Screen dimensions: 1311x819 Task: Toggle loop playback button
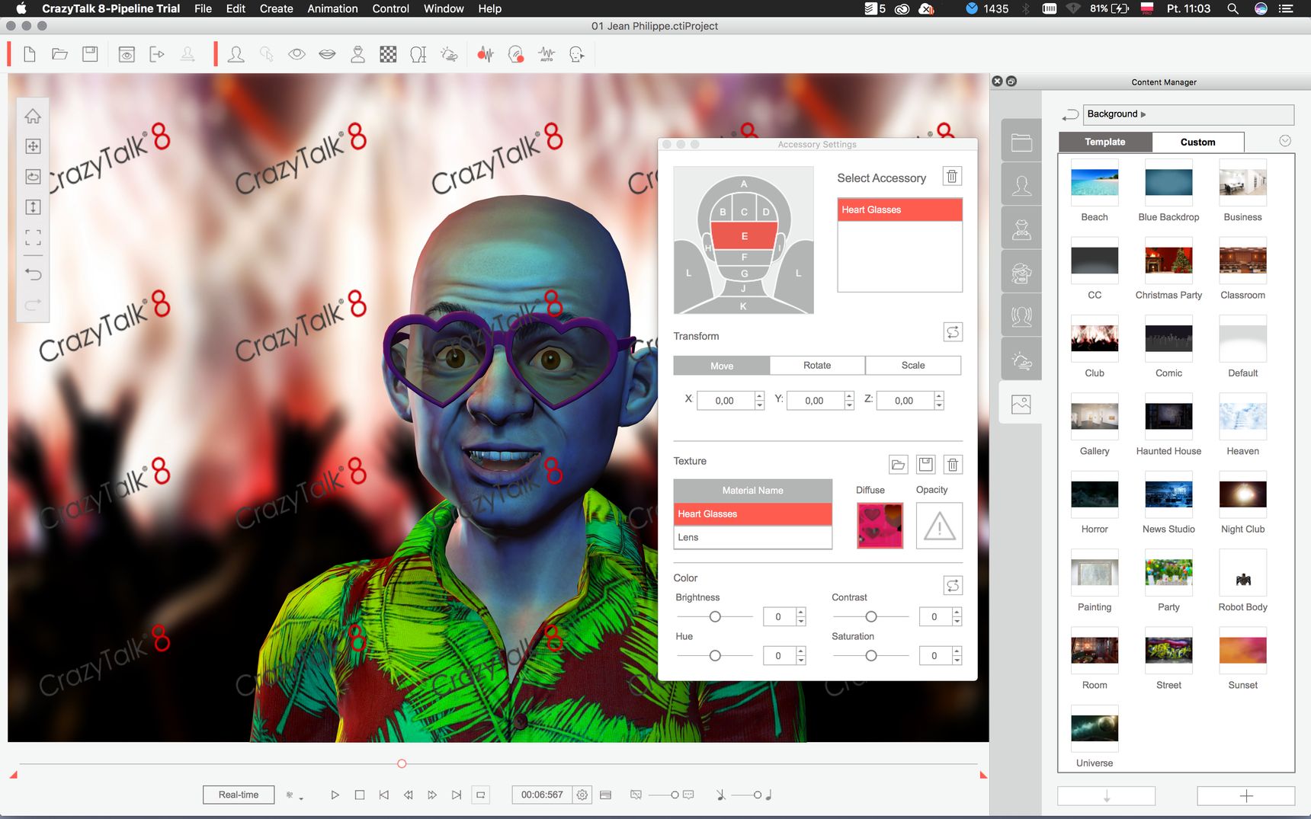tap(481, 795)
